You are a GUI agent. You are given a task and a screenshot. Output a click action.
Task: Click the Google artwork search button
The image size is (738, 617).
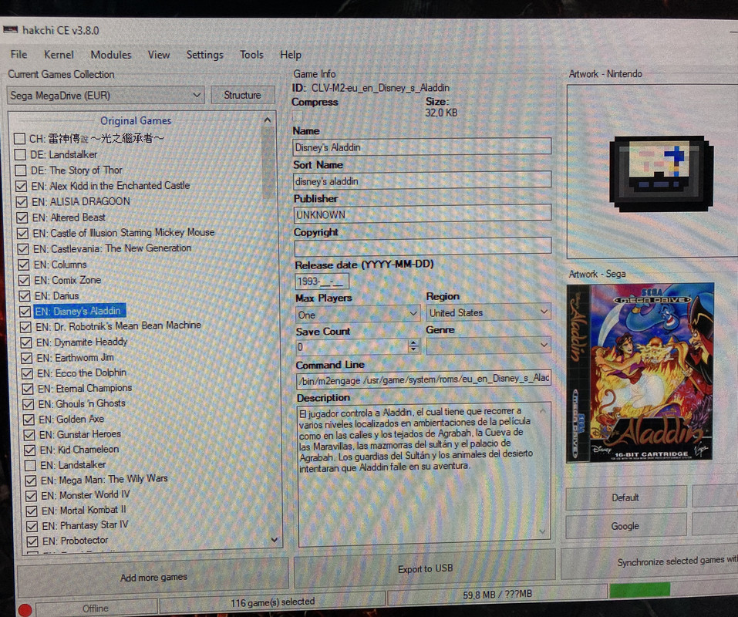click(626, 526)
